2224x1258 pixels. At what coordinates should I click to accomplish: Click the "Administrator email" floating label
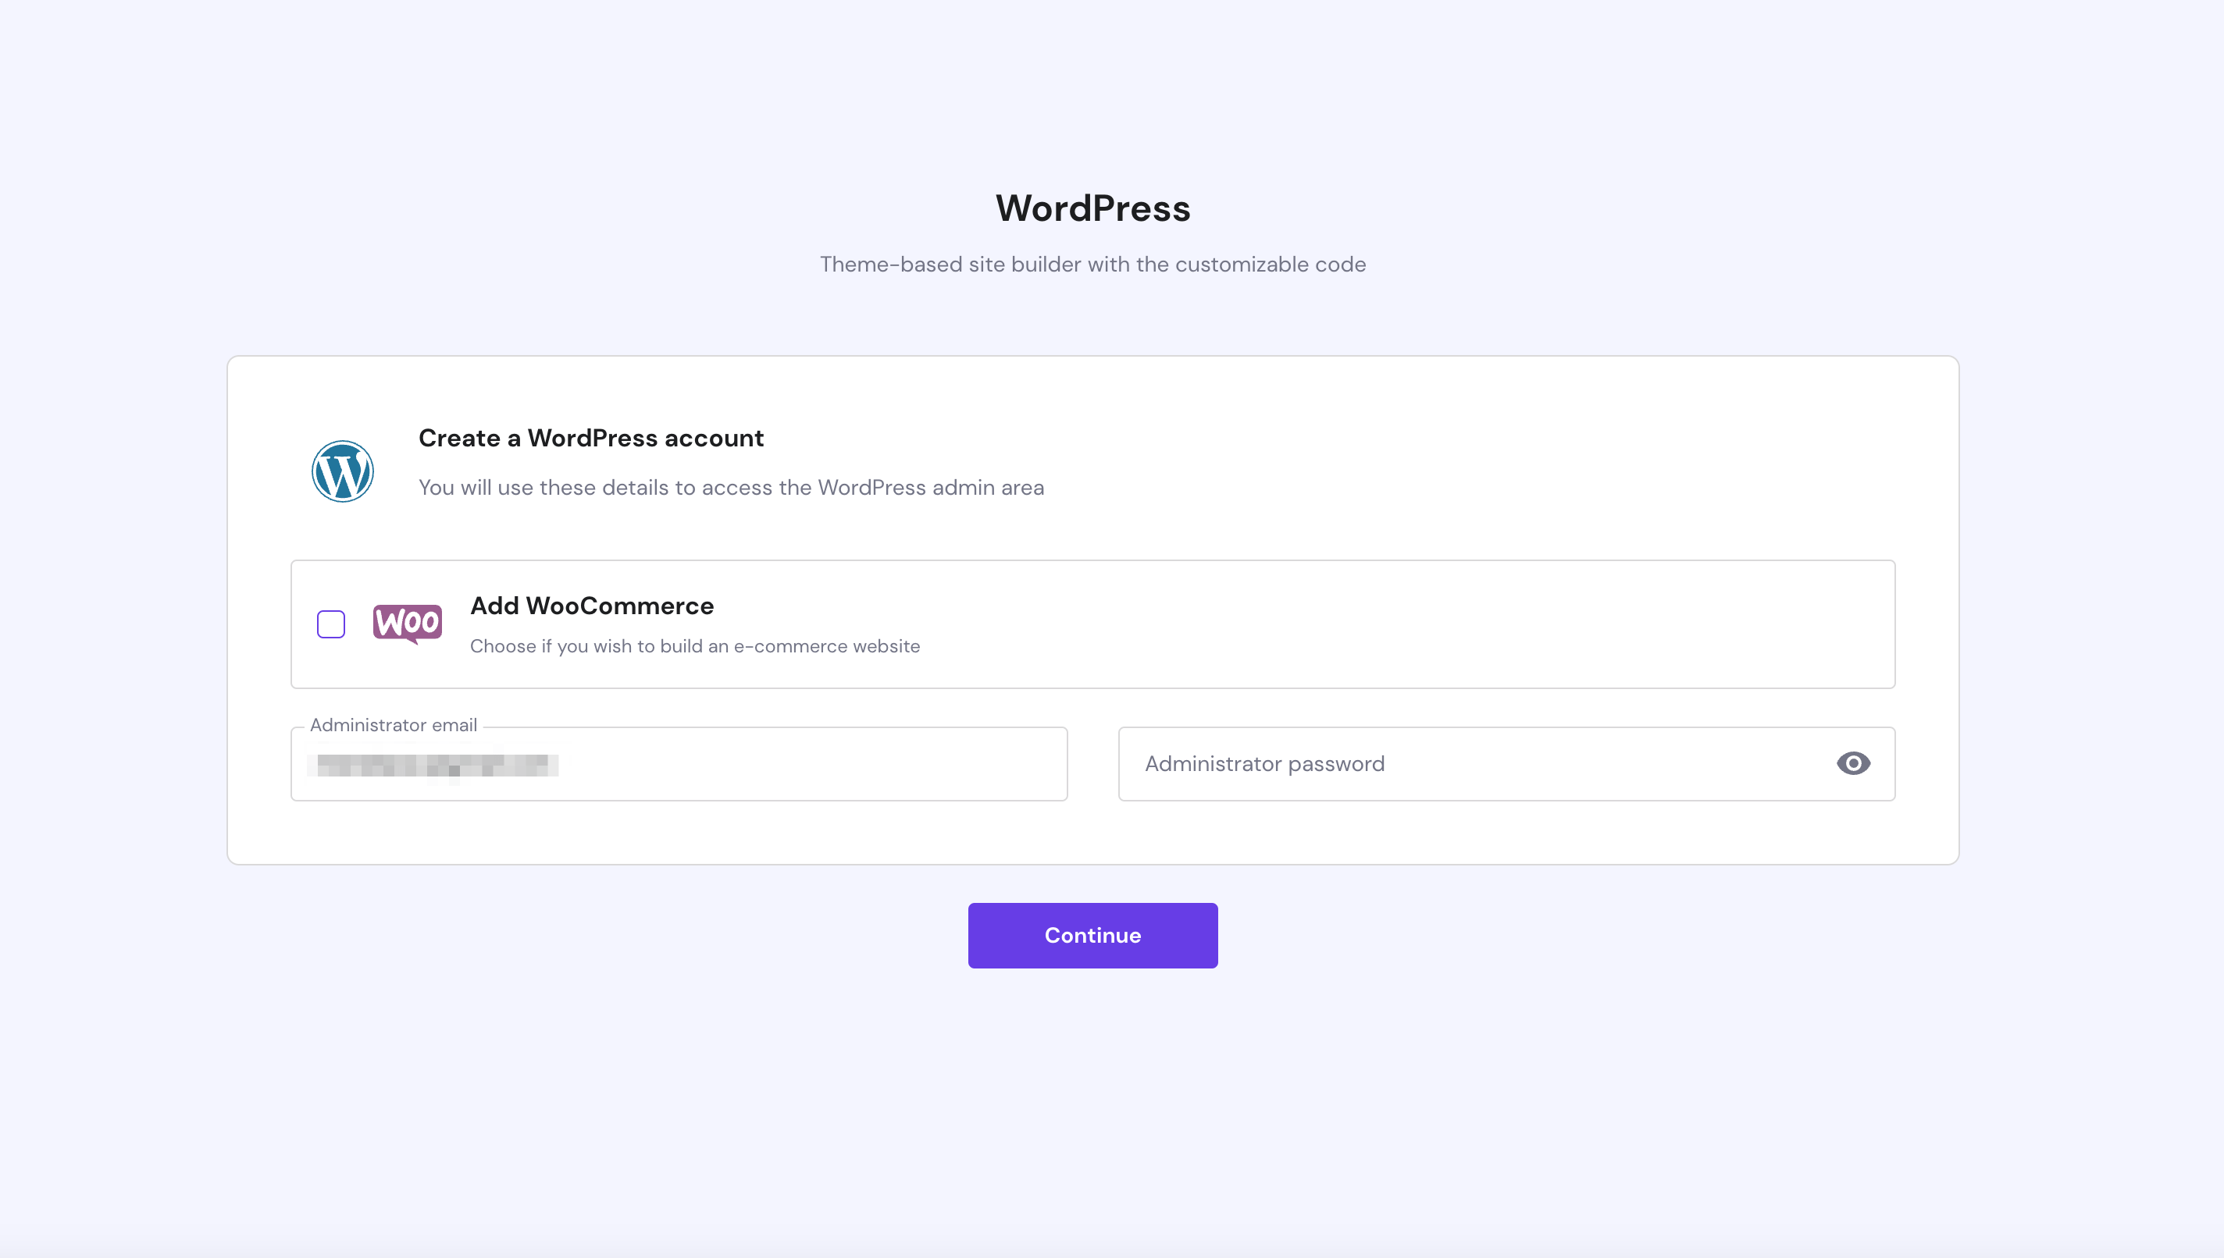(394, 725)
